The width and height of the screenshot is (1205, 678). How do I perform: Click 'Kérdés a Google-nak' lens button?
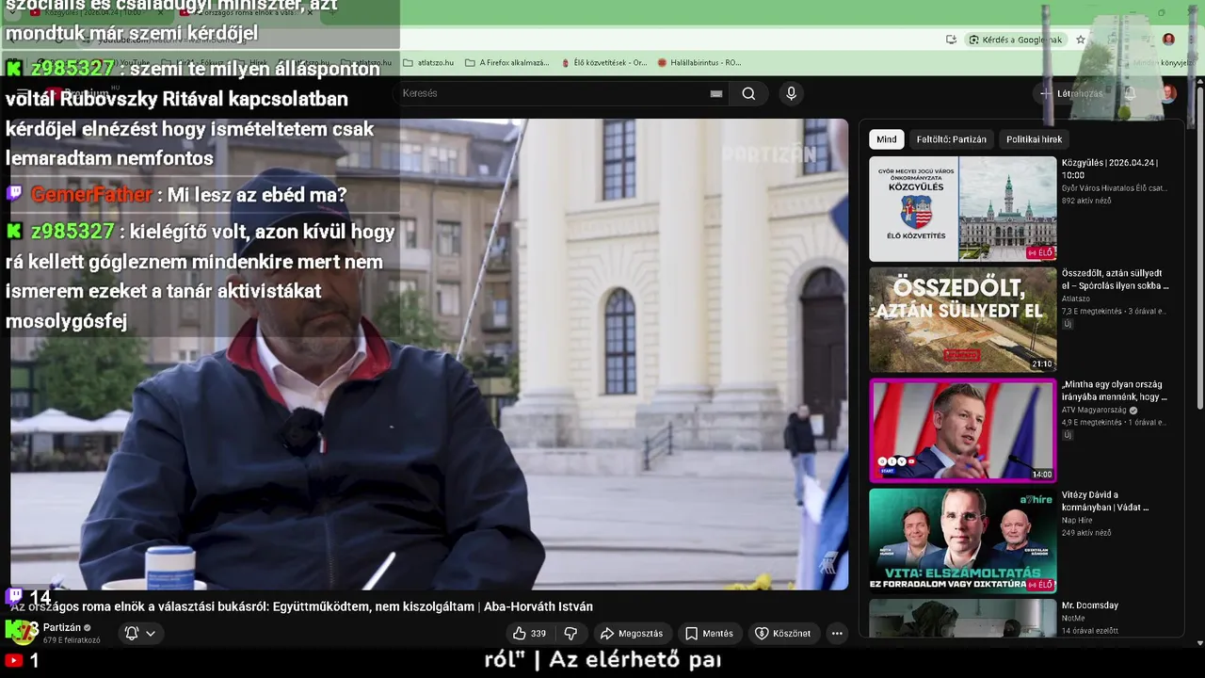point(1017,40)
